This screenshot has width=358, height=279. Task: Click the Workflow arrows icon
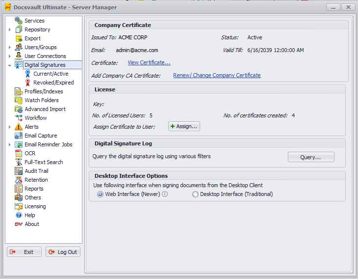tap(19, 118)
